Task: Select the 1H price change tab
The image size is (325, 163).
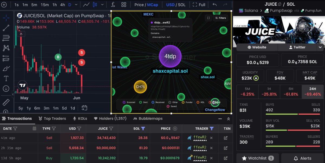Action: [269, 92]
